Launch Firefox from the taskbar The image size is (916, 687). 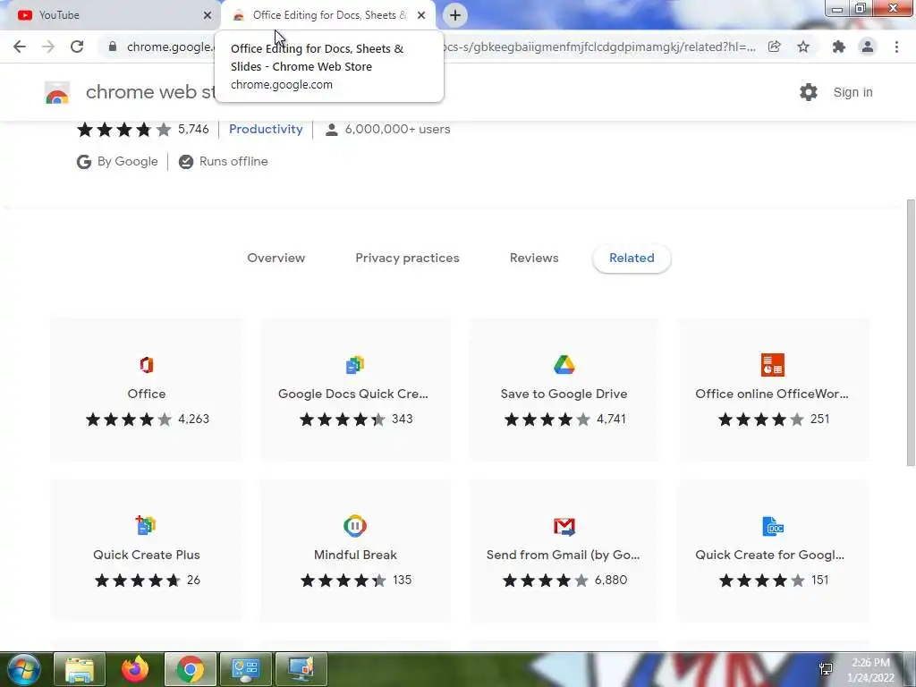[x=135, y=669]
